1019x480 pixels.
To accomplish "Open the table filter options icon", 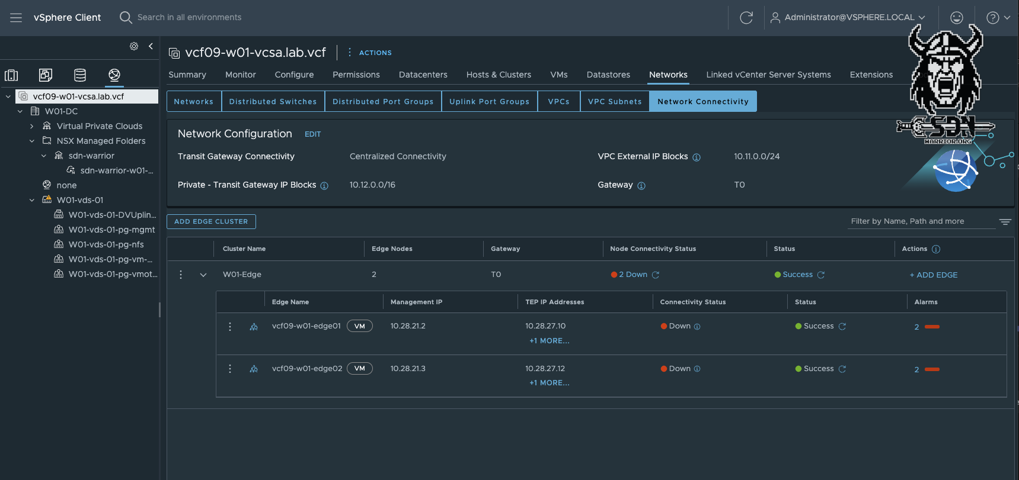I will (1005, 222).
